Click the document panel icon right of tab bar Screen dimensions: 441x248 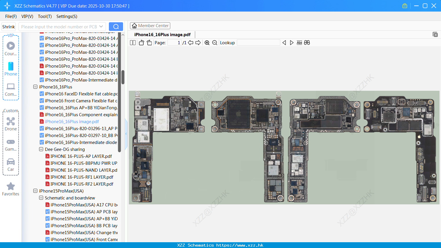(435, 34)
